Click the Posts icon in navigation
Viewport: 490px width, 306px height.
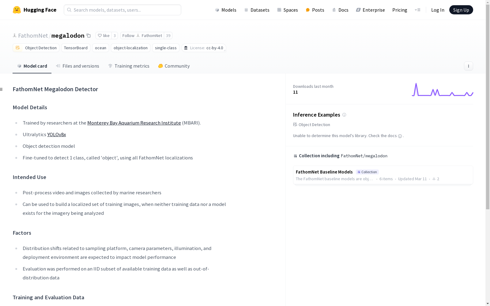tap(308, 10)
